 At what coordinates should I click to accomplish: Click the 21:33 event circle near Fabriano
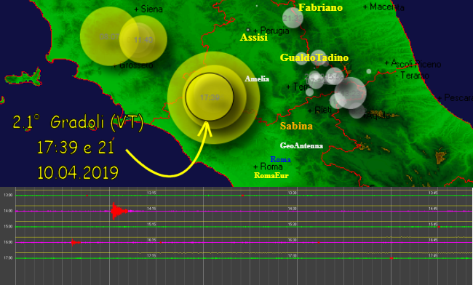[x=293, y=18]
